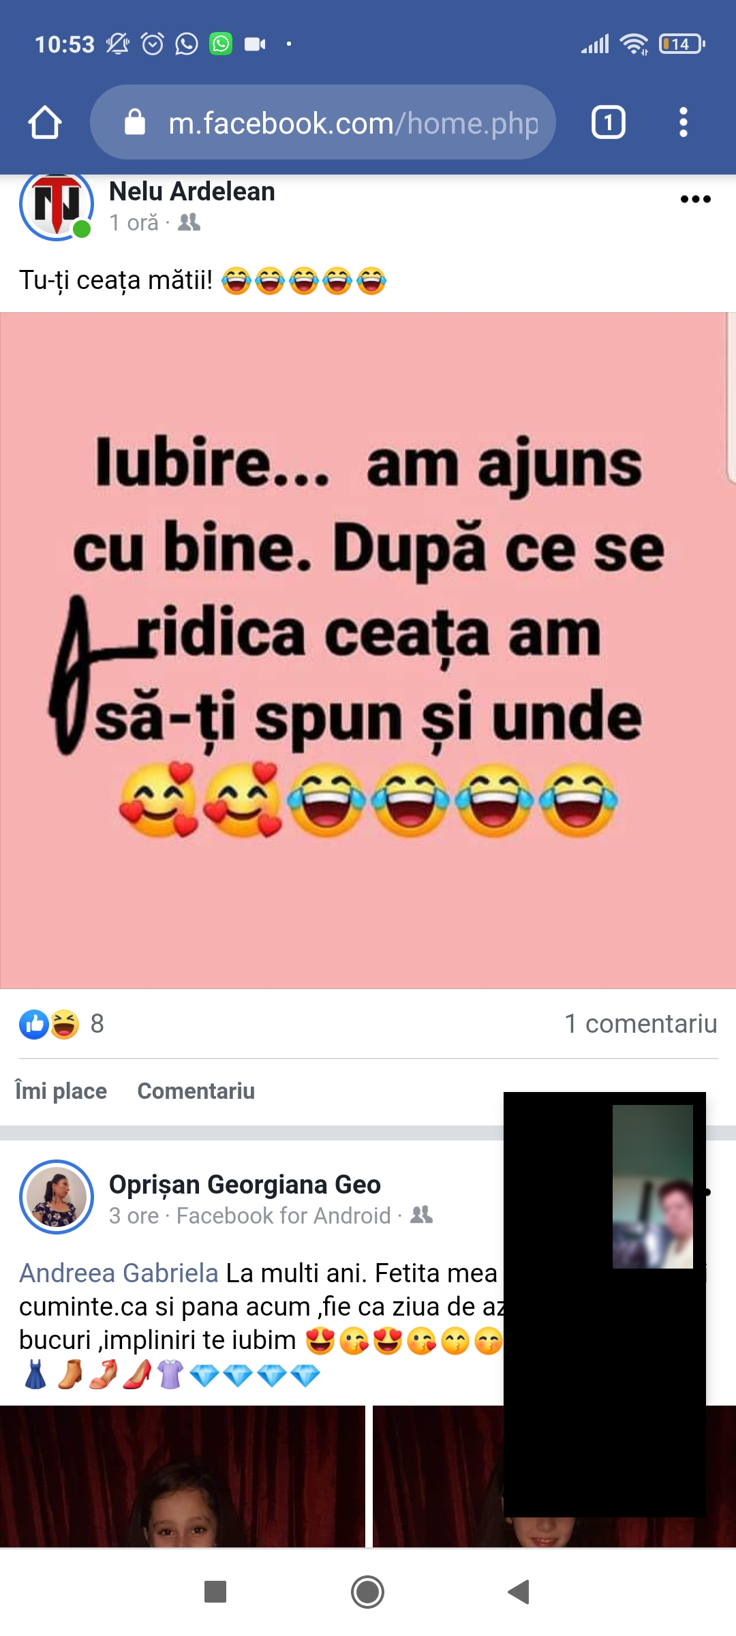The image size is (736, 1636).
Task: Open Oprișan Georgiana Geo's profile picture
Action: (x=57, y=1197)
